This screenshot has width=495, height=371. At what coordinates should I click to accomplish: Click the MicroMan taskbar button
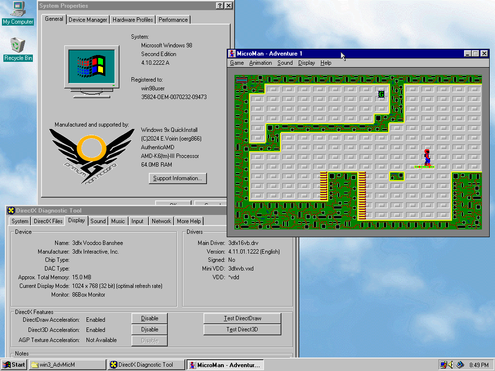click(225, 365)
